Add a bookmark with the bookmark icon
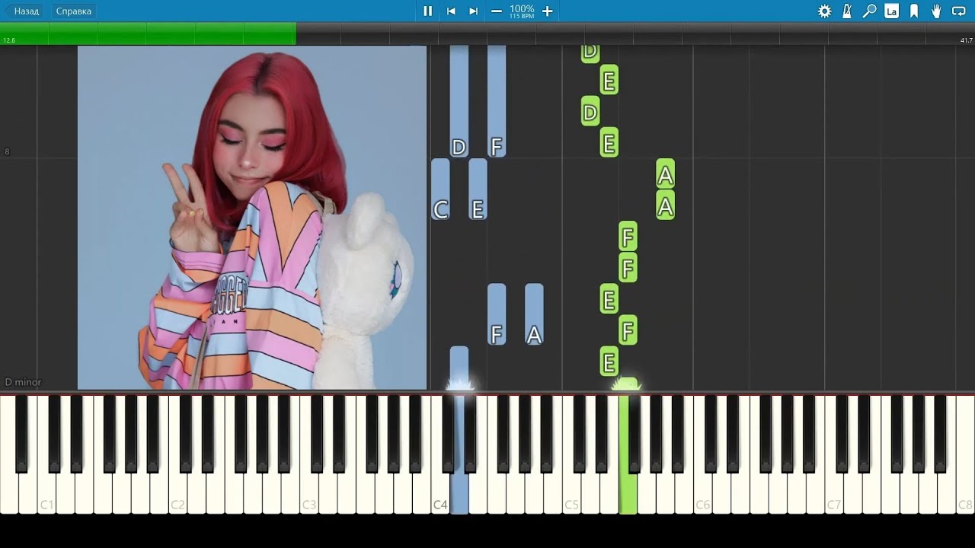 click(x=914, y=11)
